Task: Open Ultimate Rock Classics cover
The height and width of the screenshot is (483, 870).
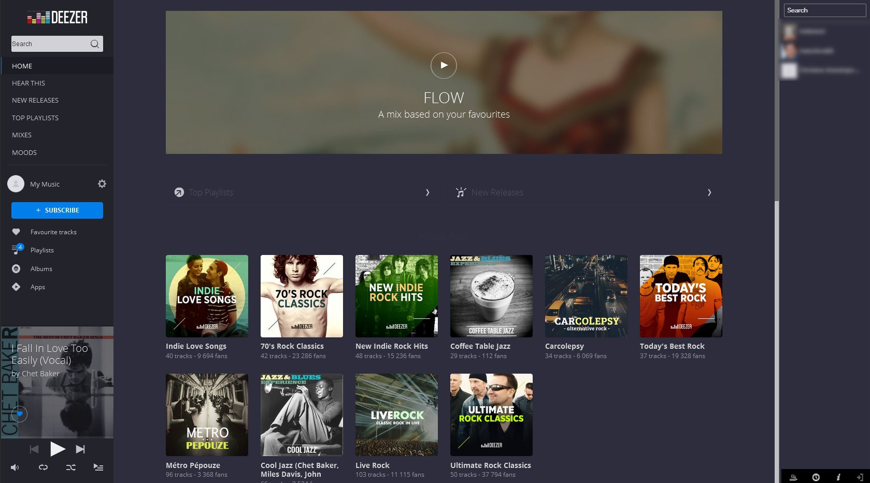Action: 491,415
